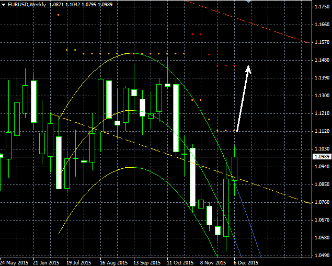Click the OHLC values 1.0871 1.1042 1.0795 1.0989
Screen dimensions: 332x266
click(81, 5)
